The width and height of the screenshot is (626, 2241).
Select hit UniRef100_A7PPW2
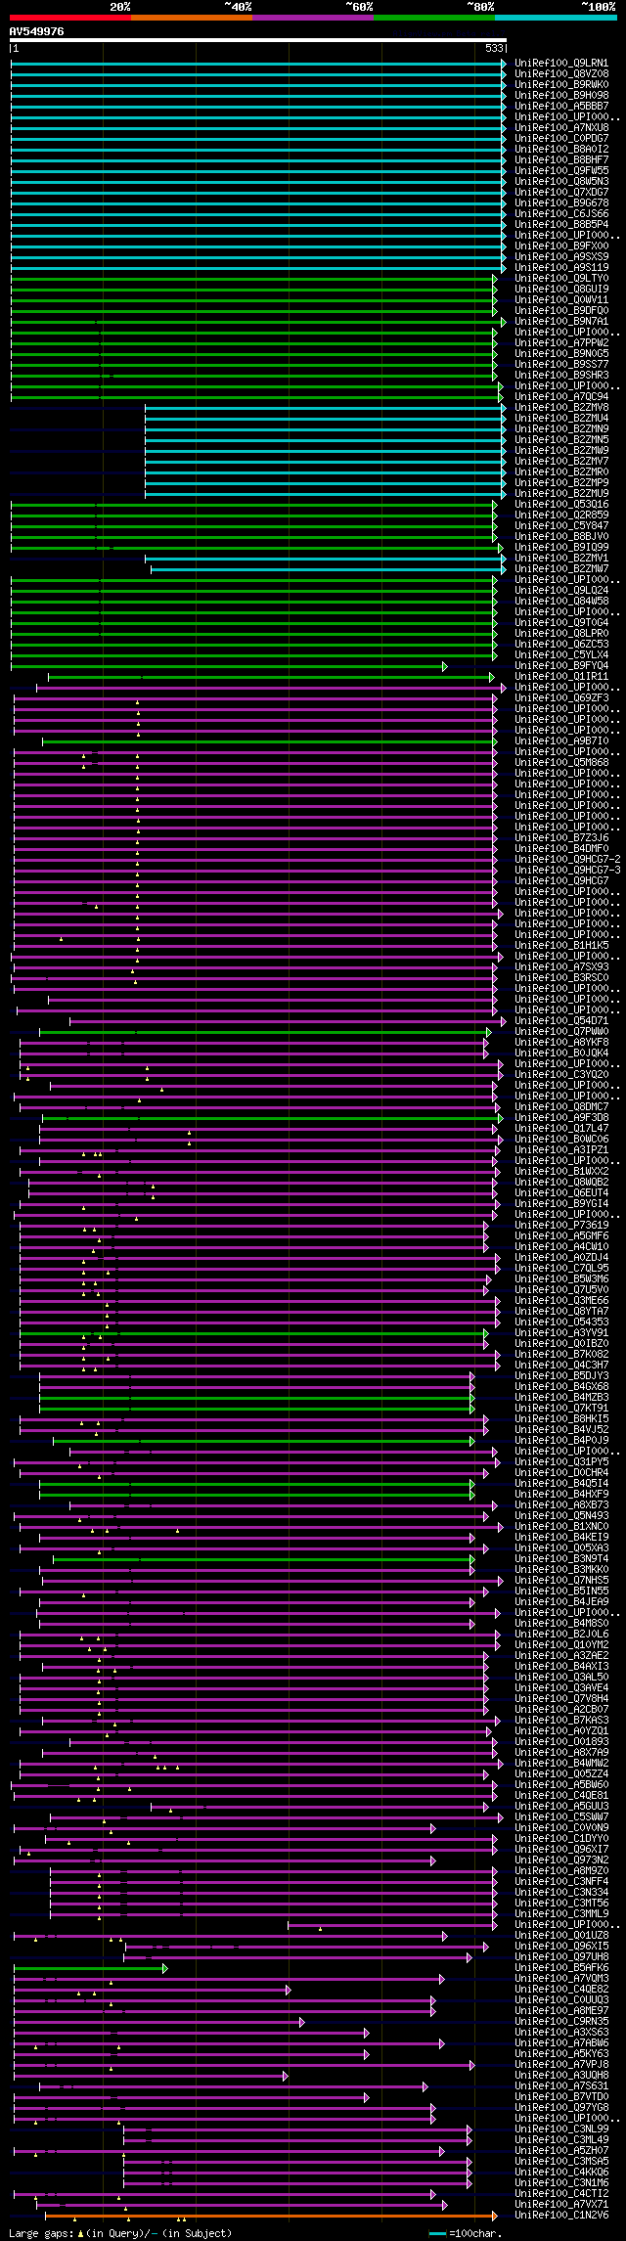pos(561,343)
